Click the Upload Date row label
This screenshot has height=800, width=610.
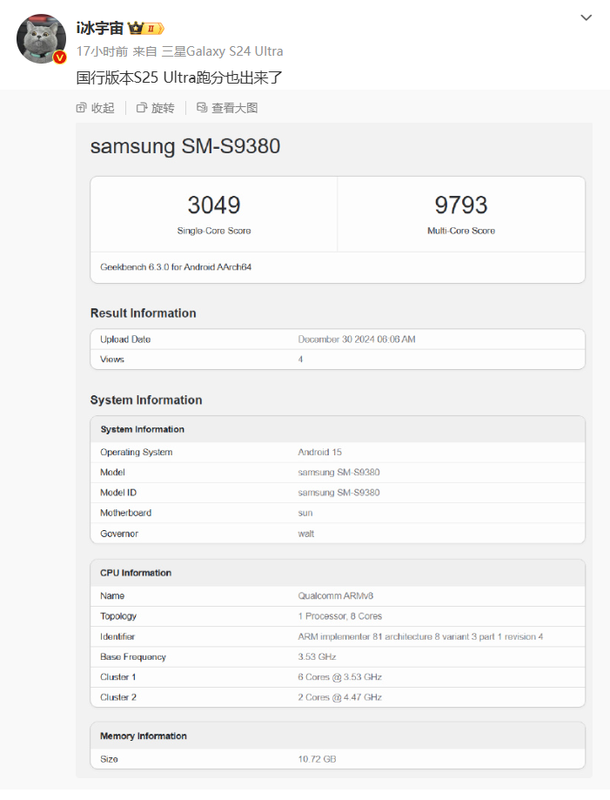coord(125,339)
